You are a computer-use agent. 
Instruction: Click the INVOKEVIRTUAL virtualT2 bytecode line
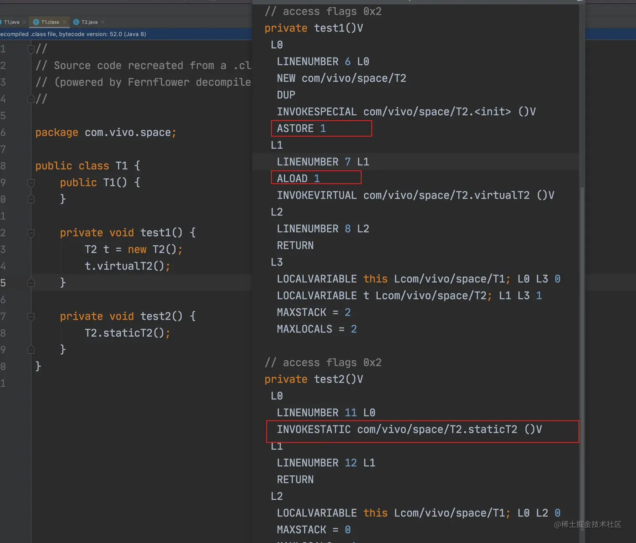point(416,195)
